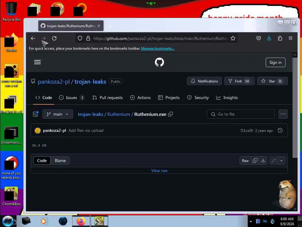Open the Security tab

[198, 98]
